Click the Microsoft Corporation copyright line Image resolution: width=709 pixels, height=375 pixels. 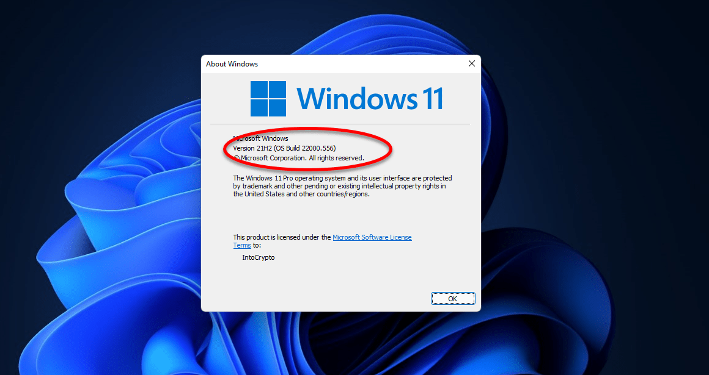[x=299, y=158]
